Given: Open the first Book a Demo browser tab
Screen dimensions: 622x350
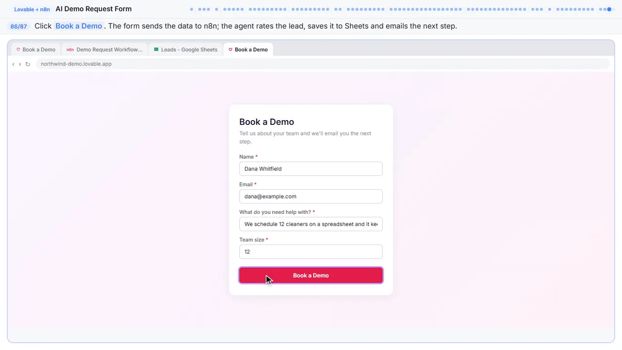Looking at the screenshot, I should [x=36, y=50].
